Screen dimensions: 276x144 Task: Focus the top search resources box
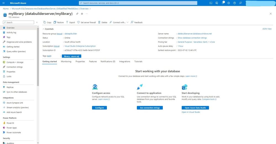pyautogui.click(x=138, y=3)
